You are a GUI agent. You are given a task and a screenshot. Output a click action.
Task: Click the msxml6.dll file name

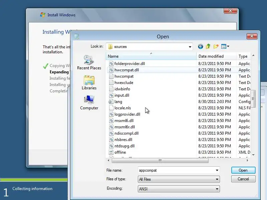124,121
